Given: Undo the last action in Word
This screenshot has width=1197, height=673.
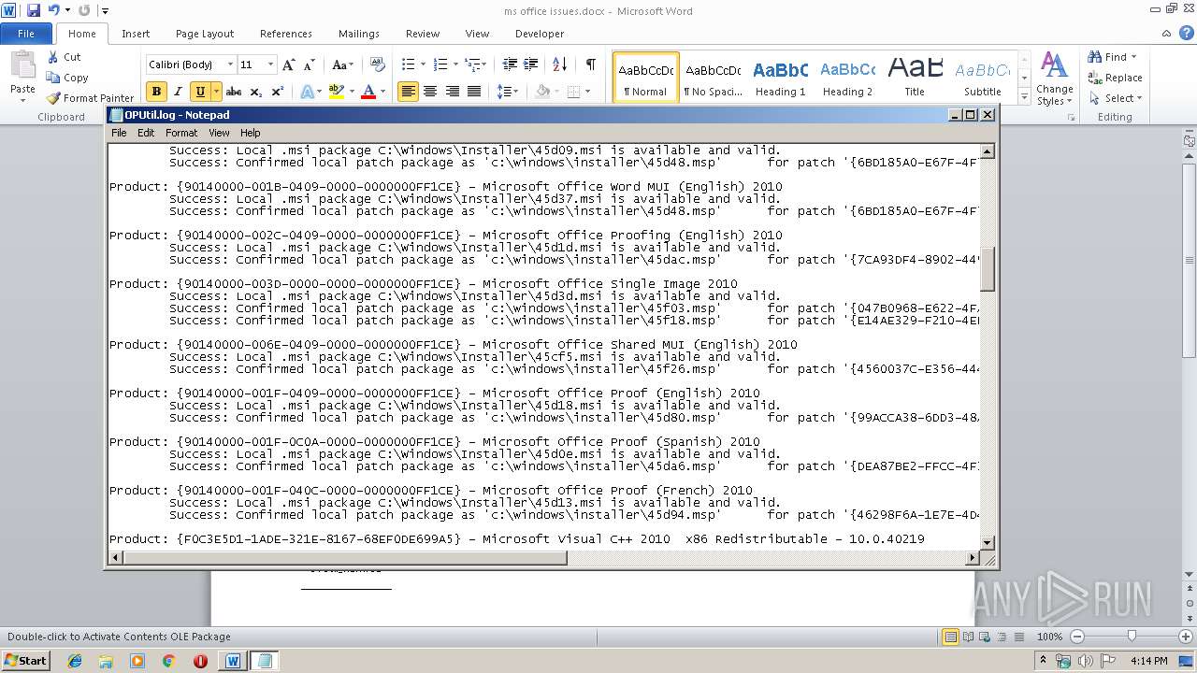Looking at the screenshot, I should coord(53,10).
